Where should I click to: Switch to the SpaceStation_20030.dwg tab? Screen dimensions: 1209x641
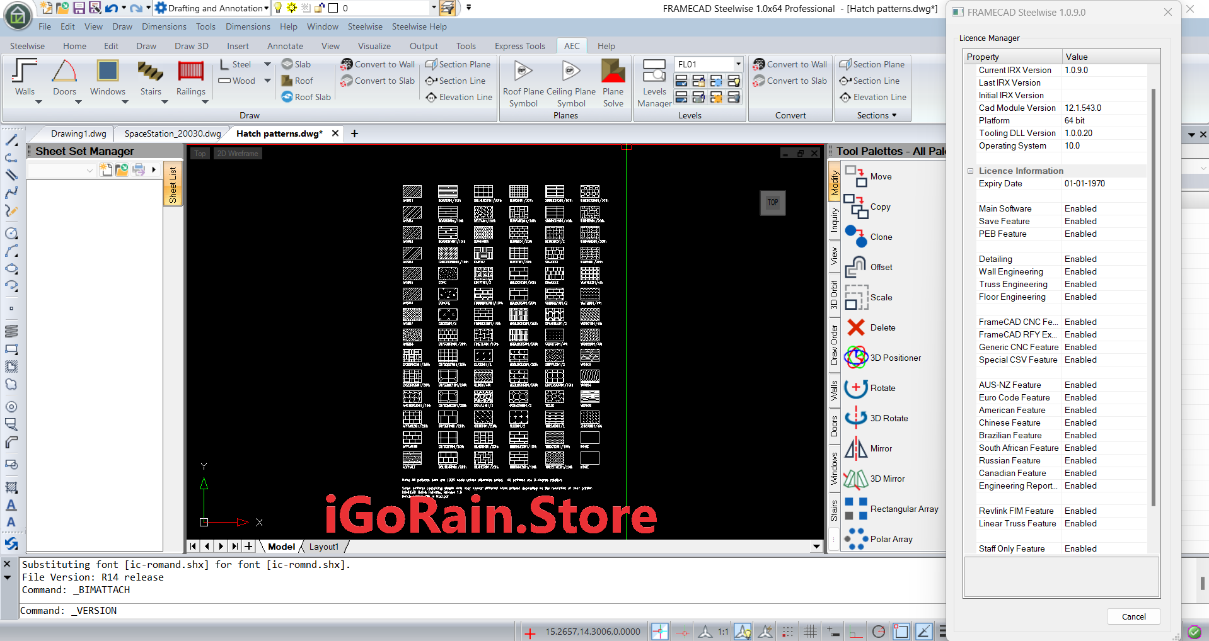(x=172, y=133)
